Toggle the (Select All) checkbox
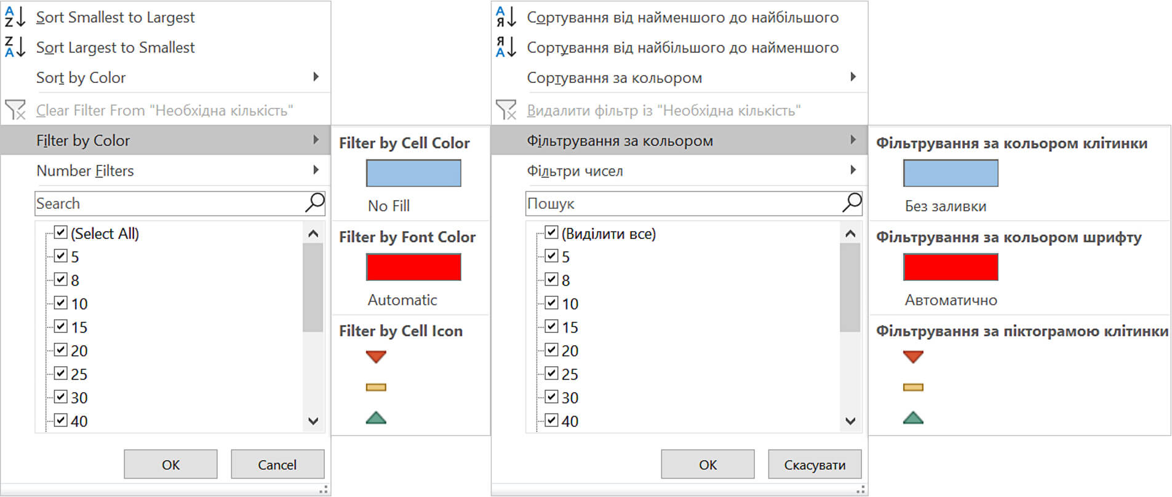The height and width of the screenshot is (497, 1172). (61, 233)
